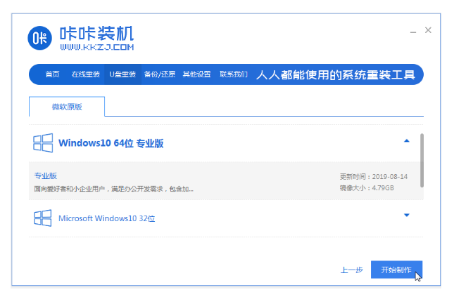454x297 pixels.
Task: Go back with the 上一步 link
Action: (x=351, y=270)
